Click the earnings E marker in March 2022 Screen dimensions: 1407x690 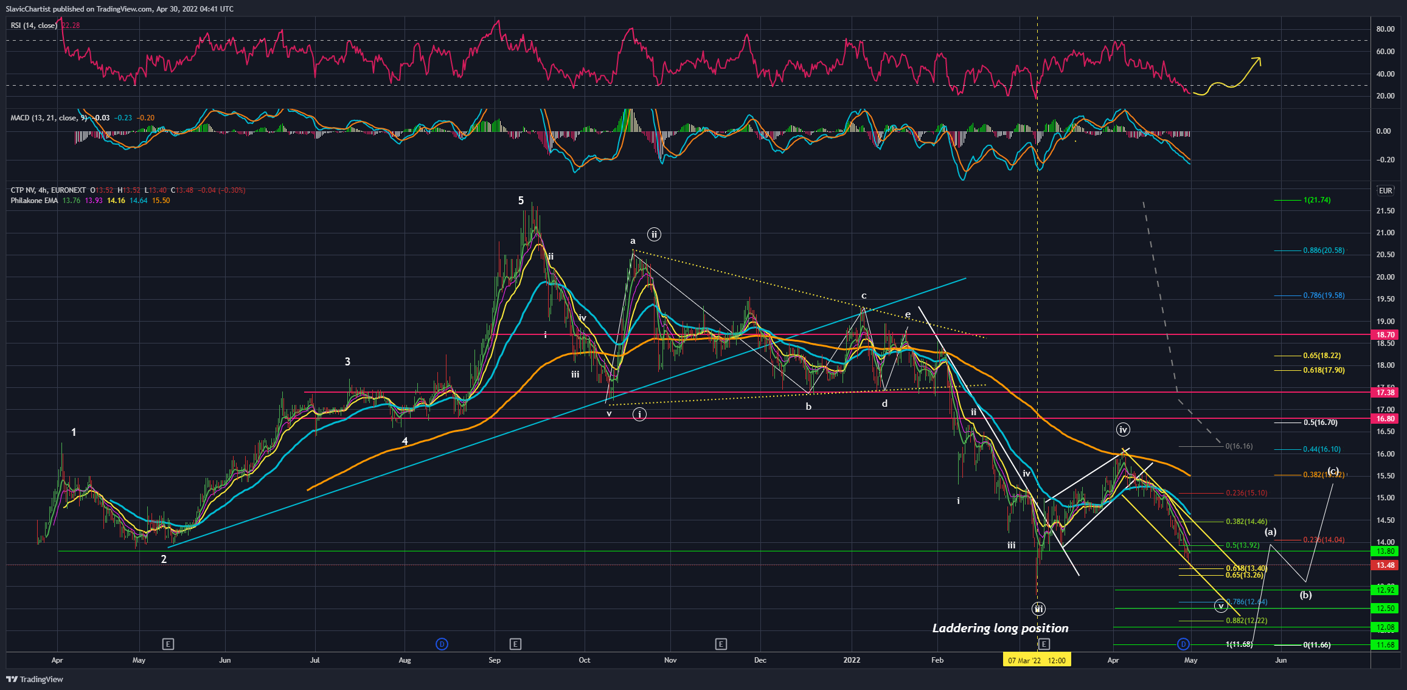coord(1044,644)
